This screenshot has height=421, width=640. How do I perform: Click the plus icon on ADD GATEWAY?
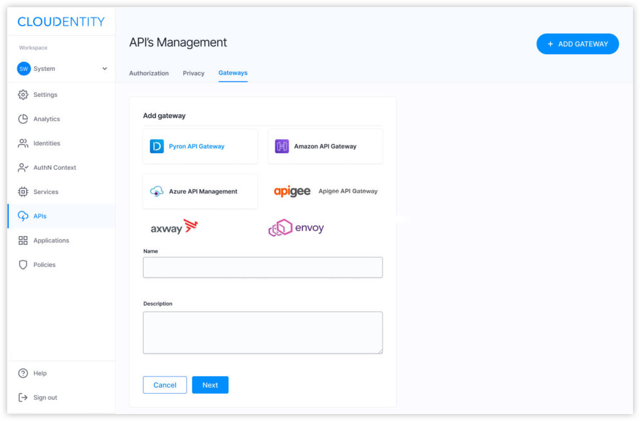pyautogui.click(x=550, y=44)
